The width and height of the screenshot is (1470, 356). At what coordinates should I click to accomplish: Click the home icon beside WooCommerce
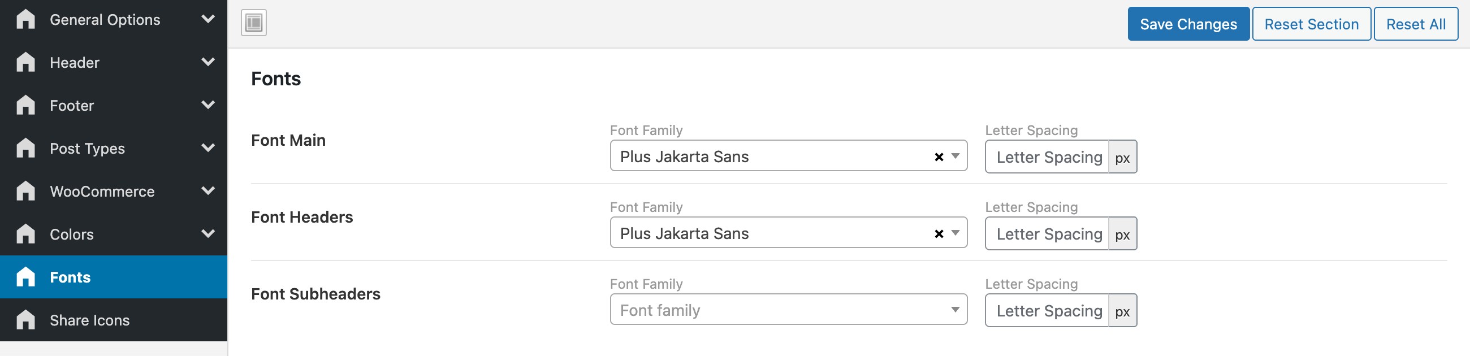pos(25,191)
